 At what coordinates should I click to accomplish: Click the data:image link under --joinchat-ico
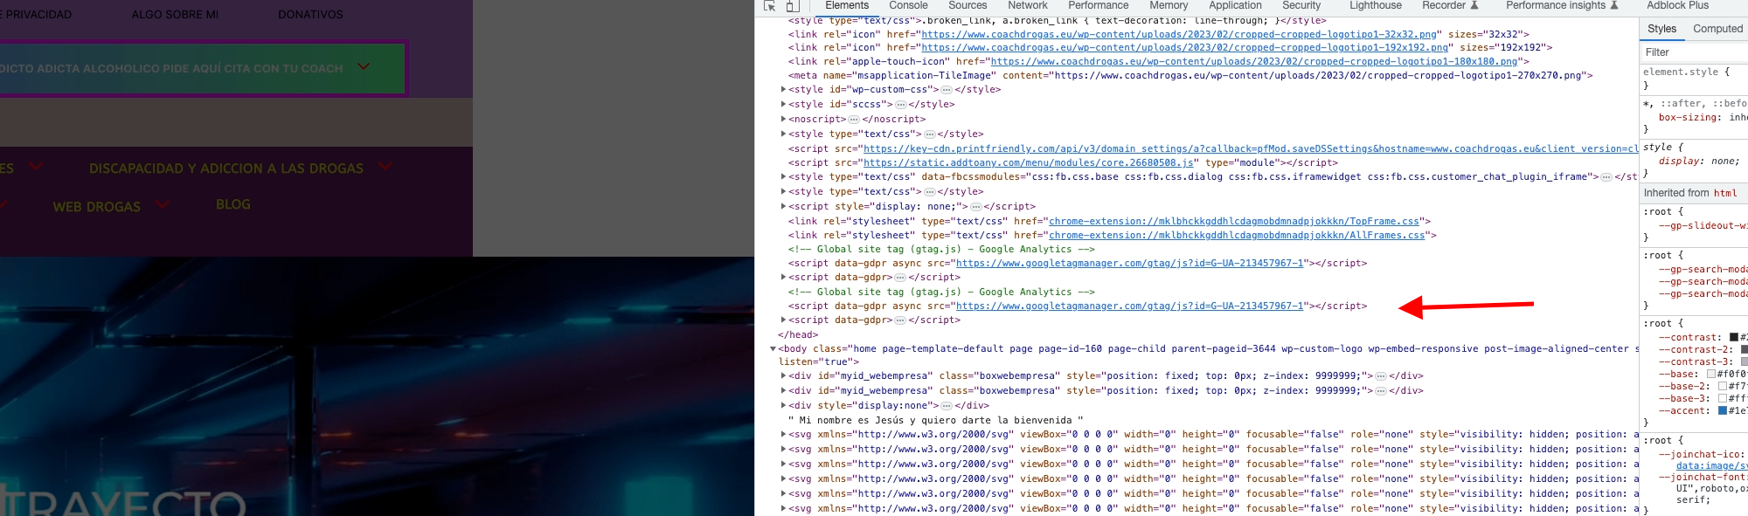click(1711, 466)
